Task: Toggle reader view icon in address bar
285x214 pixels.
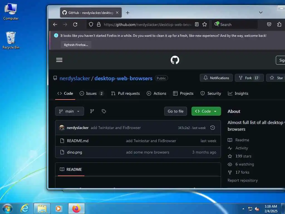Action: (197, 25)
